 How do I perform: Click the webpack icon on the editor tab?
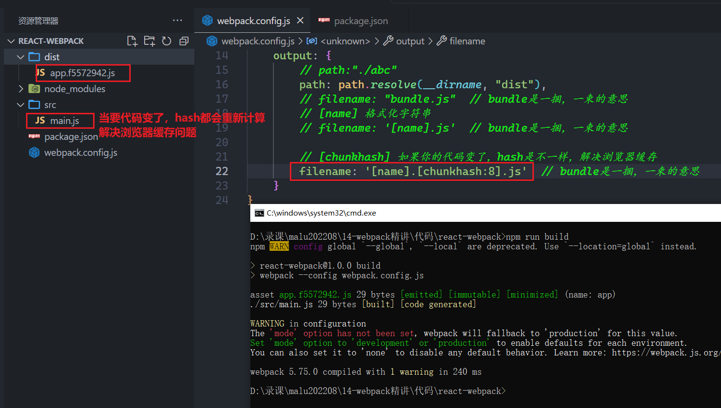[x=207, y=20]
